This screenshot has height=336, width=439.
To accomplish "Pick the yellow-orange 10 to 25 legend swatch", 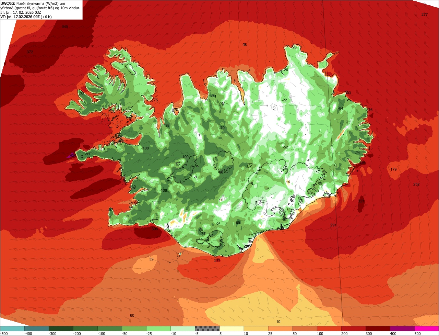I will pyautogui.click(x=256, y=328).
